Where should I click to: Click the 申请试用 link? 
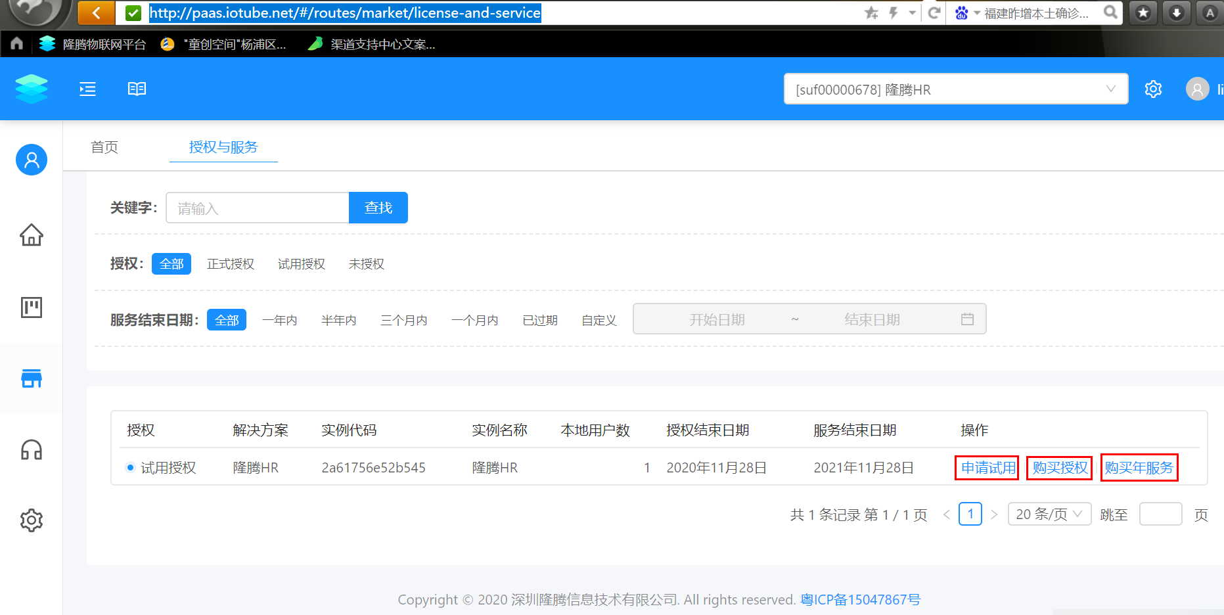988,468
